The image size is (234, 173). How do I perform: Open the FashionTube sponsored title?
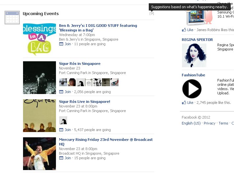[x=194, y=75]
